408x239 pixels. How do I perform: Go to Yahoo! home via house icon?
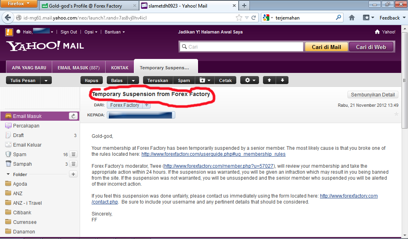(x=377, y=32)
